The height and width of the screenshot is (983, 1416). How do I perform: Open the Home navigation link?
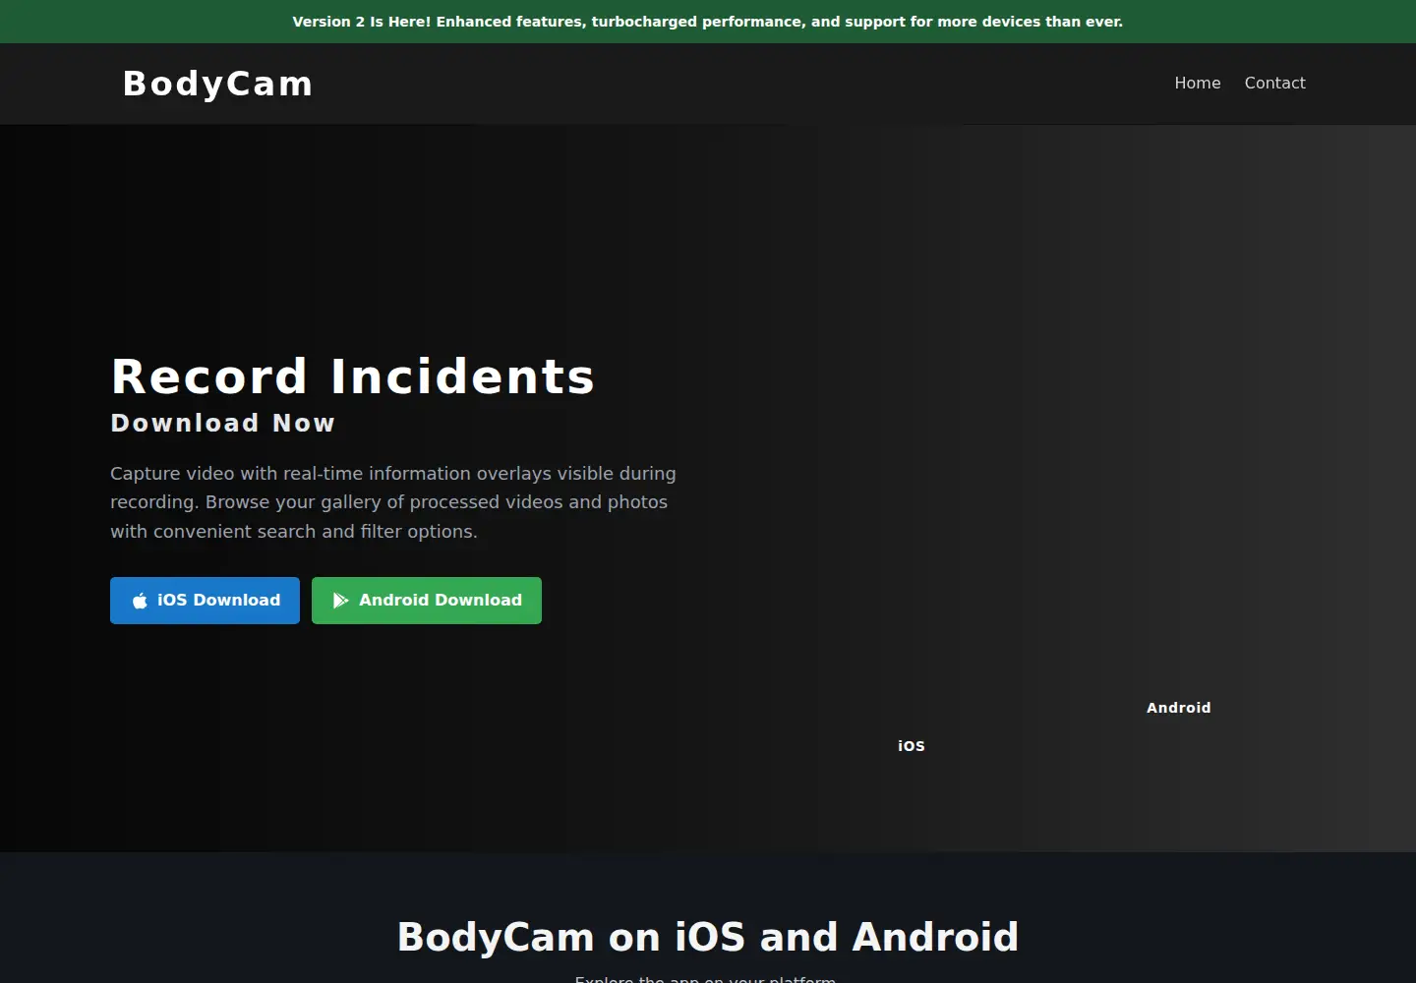coord(1198,84)
